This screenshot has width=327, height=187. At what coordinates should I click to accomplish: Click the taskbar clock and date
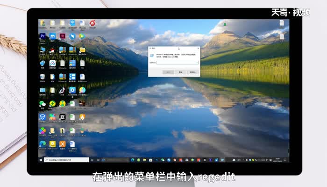tap(278, 160)
